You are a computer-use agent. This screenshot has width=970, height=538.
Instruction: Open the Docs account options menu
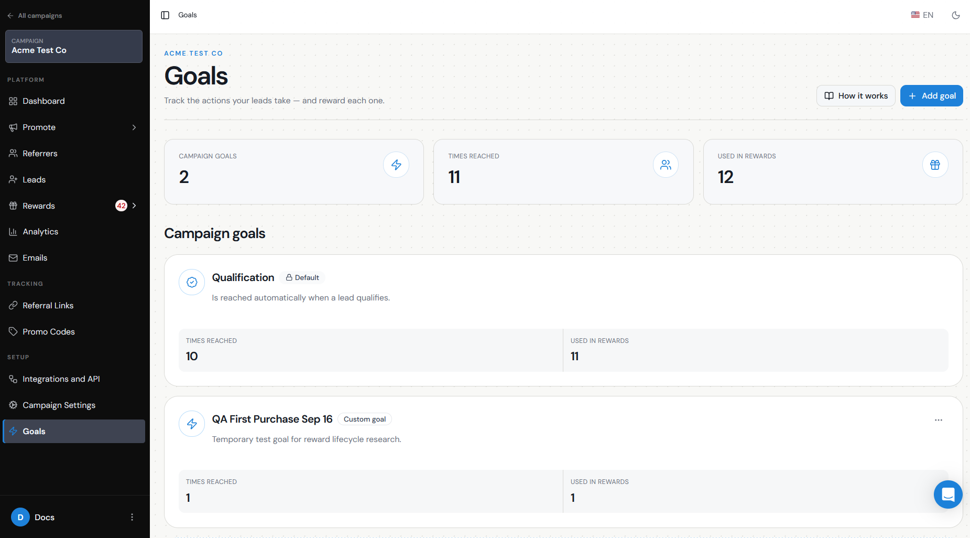point(132,517)
